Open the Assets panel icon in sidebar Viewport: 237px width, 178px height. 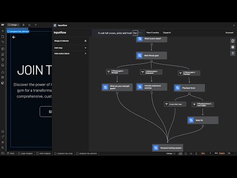pyautogui.click(x=2, y=65)
